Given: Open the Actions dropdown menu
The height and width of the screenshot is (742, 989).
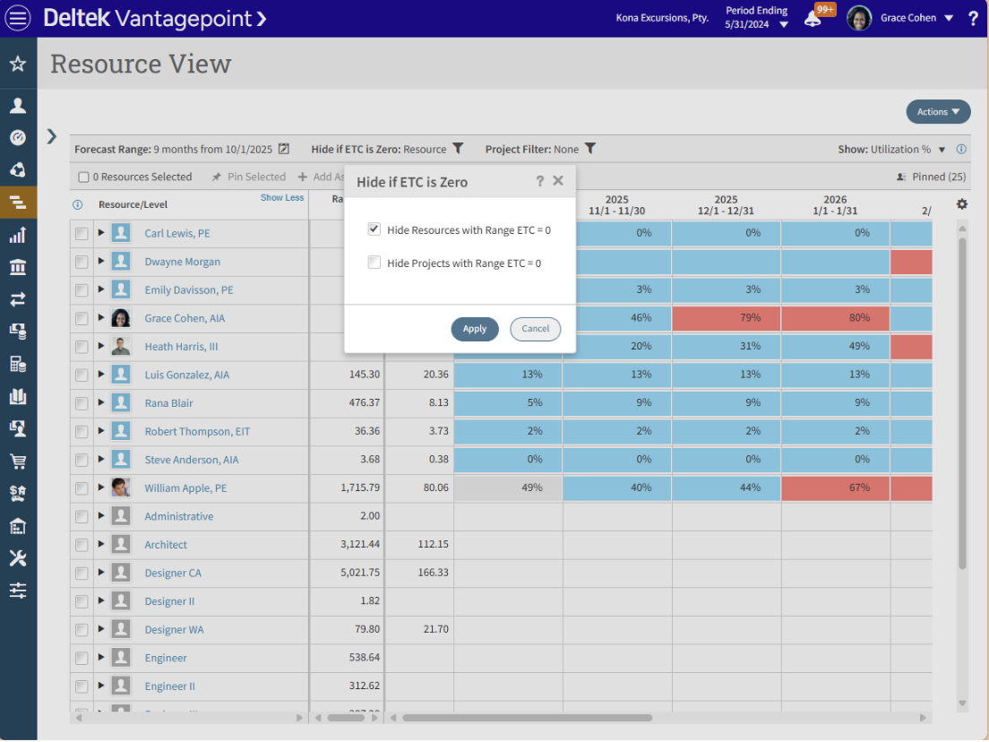Looking at the screenshot, I should [938, 111].
